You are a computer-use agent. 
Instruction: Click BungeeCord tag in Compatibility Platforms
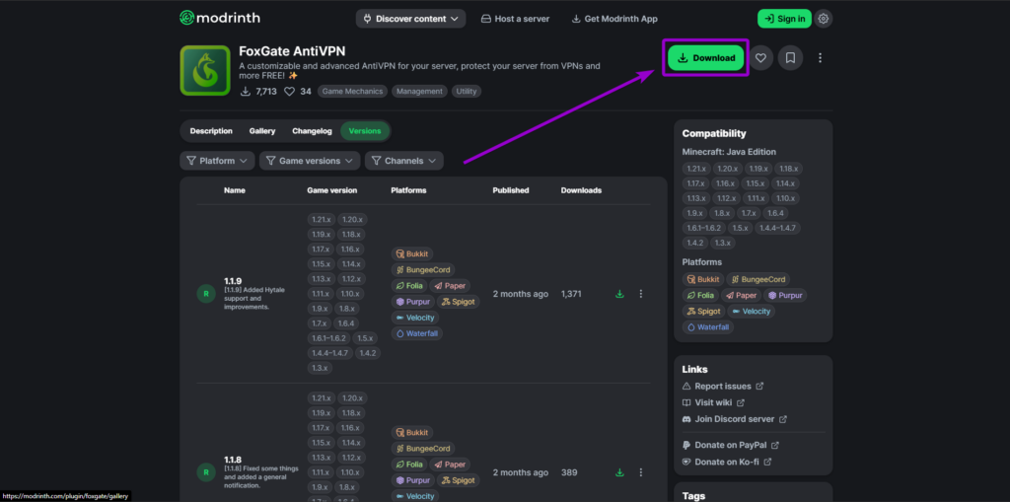[757, 280]
